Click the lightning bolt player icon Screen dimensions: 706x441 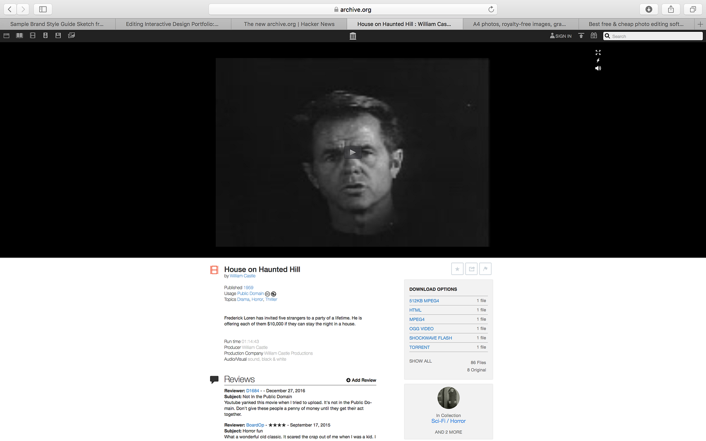pyautogui.click(x=598, y=60)
